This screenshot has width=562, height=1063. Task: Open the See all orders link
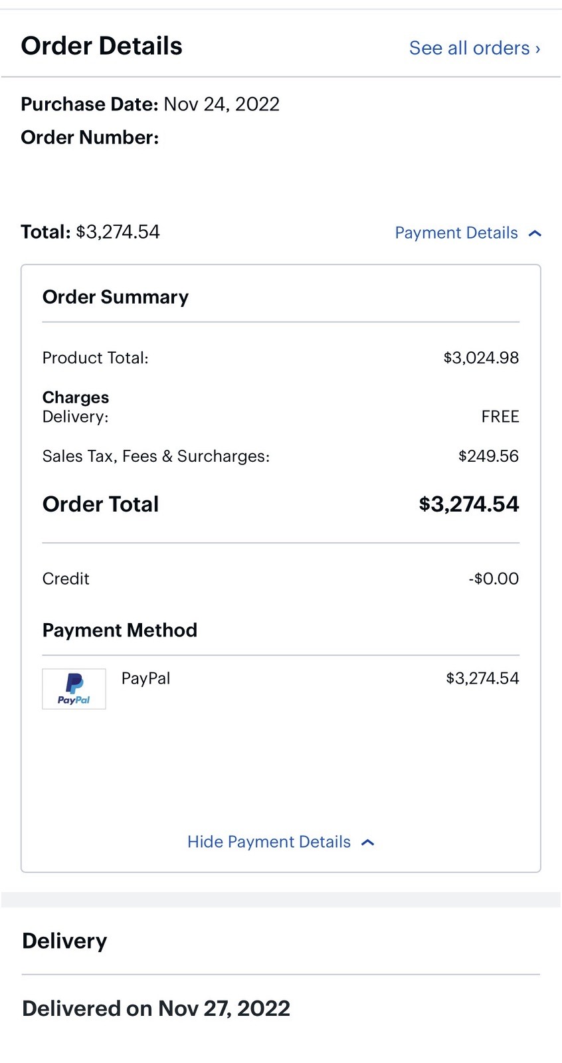pyautogui.click(x=474, y=48)
